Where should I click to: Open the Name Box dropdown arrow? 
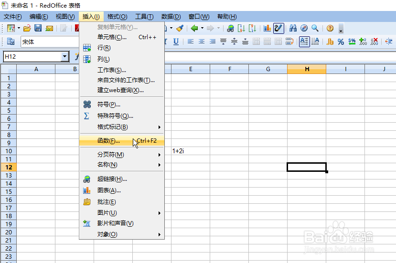click(x=65, y=56)
